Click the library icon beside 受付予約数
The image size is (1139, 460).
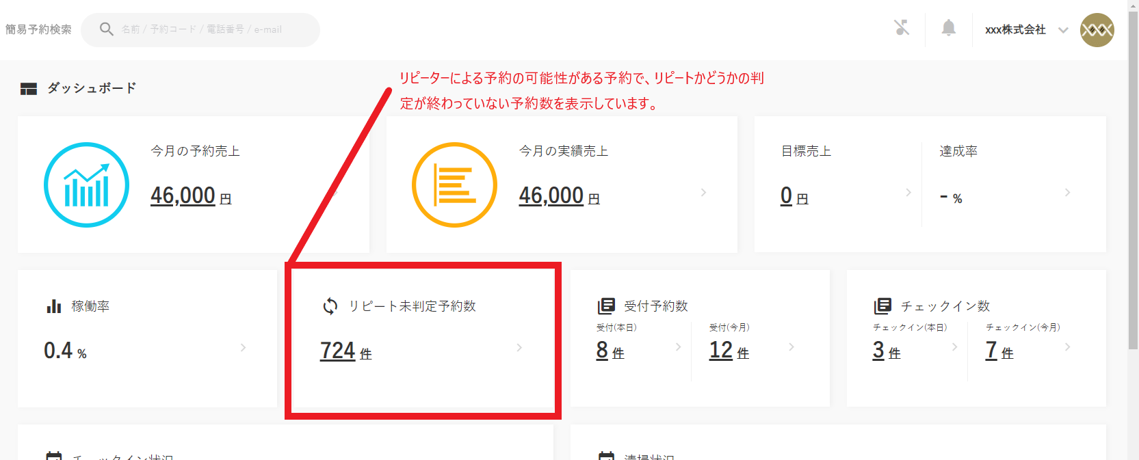click(606, 306)
